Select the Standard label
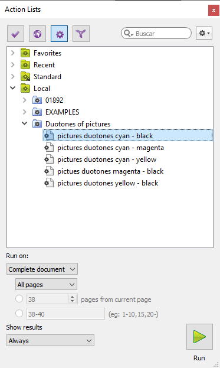The height and width of the screenshot is (368, 220). [47, 77]
